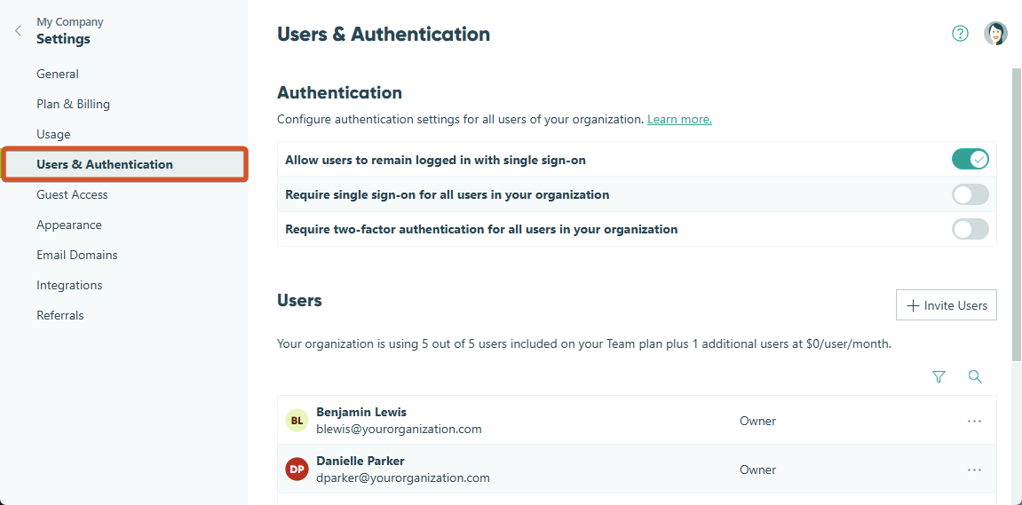Click the vertical page scrollbar
Screen dimensions: 1022x505
(x=1016, y=214)
